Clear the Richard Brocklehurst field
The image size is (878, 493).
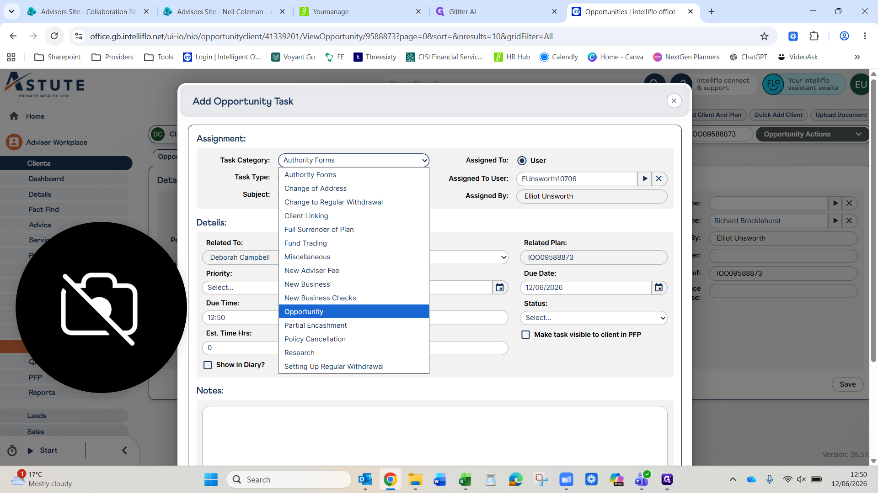click(x=849, y=221)
